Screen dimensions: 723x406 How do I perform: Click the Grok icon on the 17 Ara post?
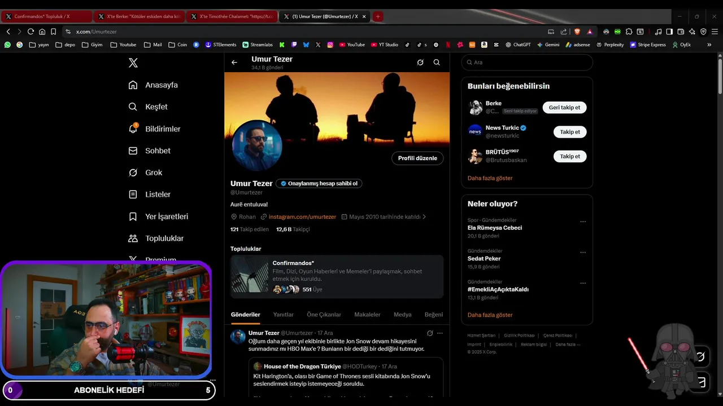pos(430,333)
